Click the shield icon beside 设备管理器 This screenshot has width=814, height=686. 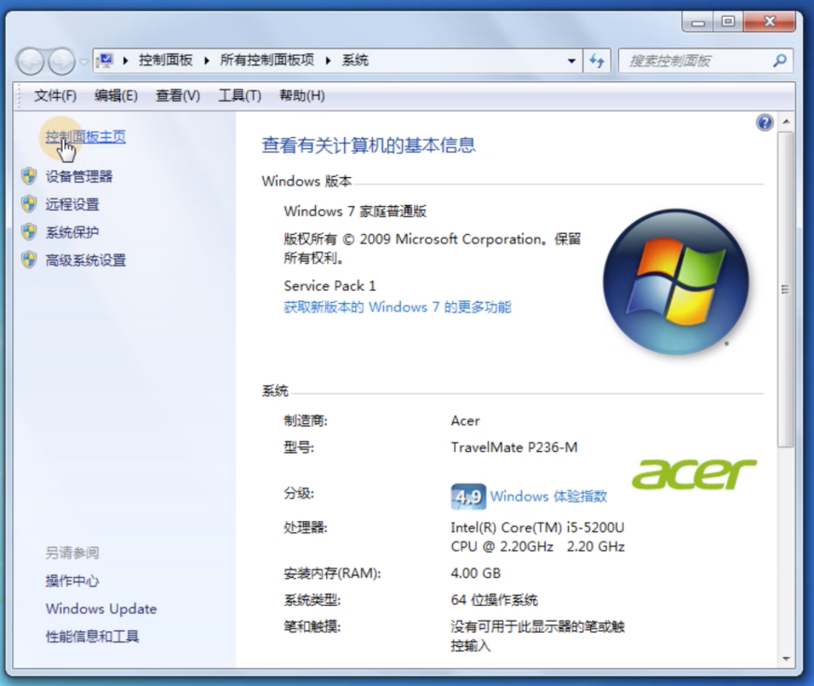tap(29, 176)
